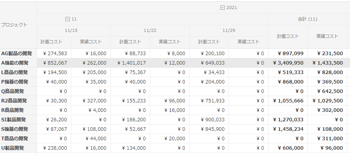The width and height of the screenshot is (350, 156).
Task: Click total ¥ 606,000 for U製品開発
Action: coord(288,148)
